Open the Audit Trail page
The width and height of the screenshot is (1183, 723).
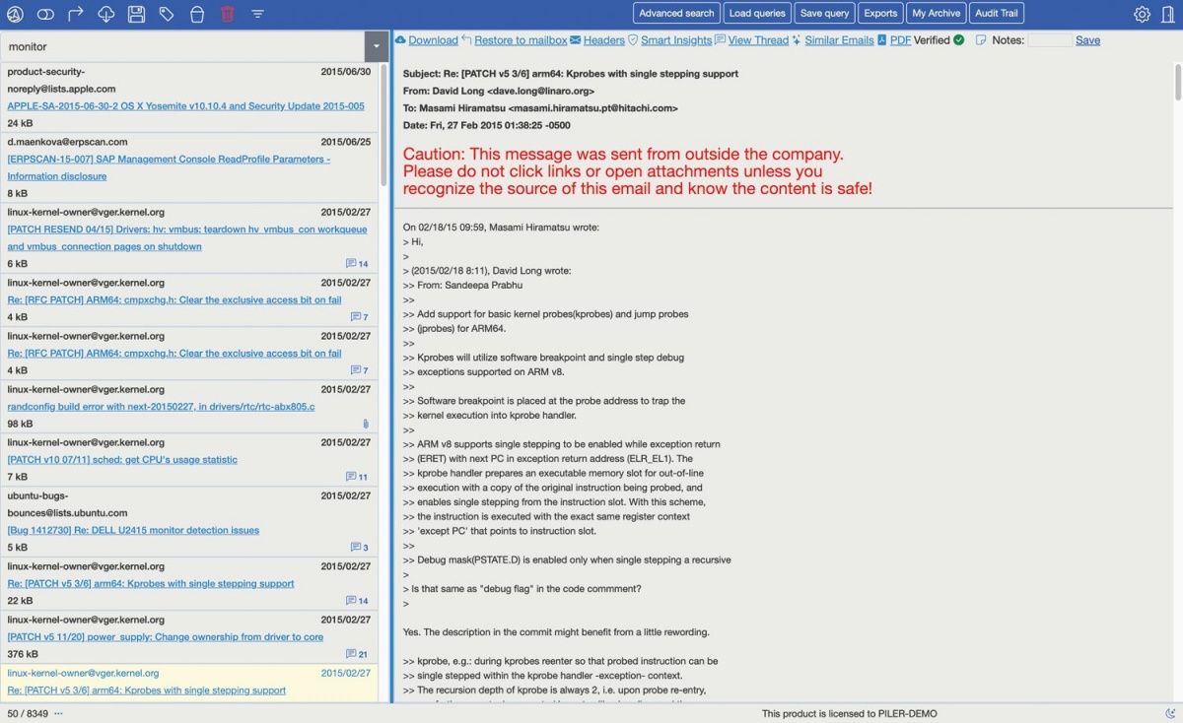(x=998, y=14)
